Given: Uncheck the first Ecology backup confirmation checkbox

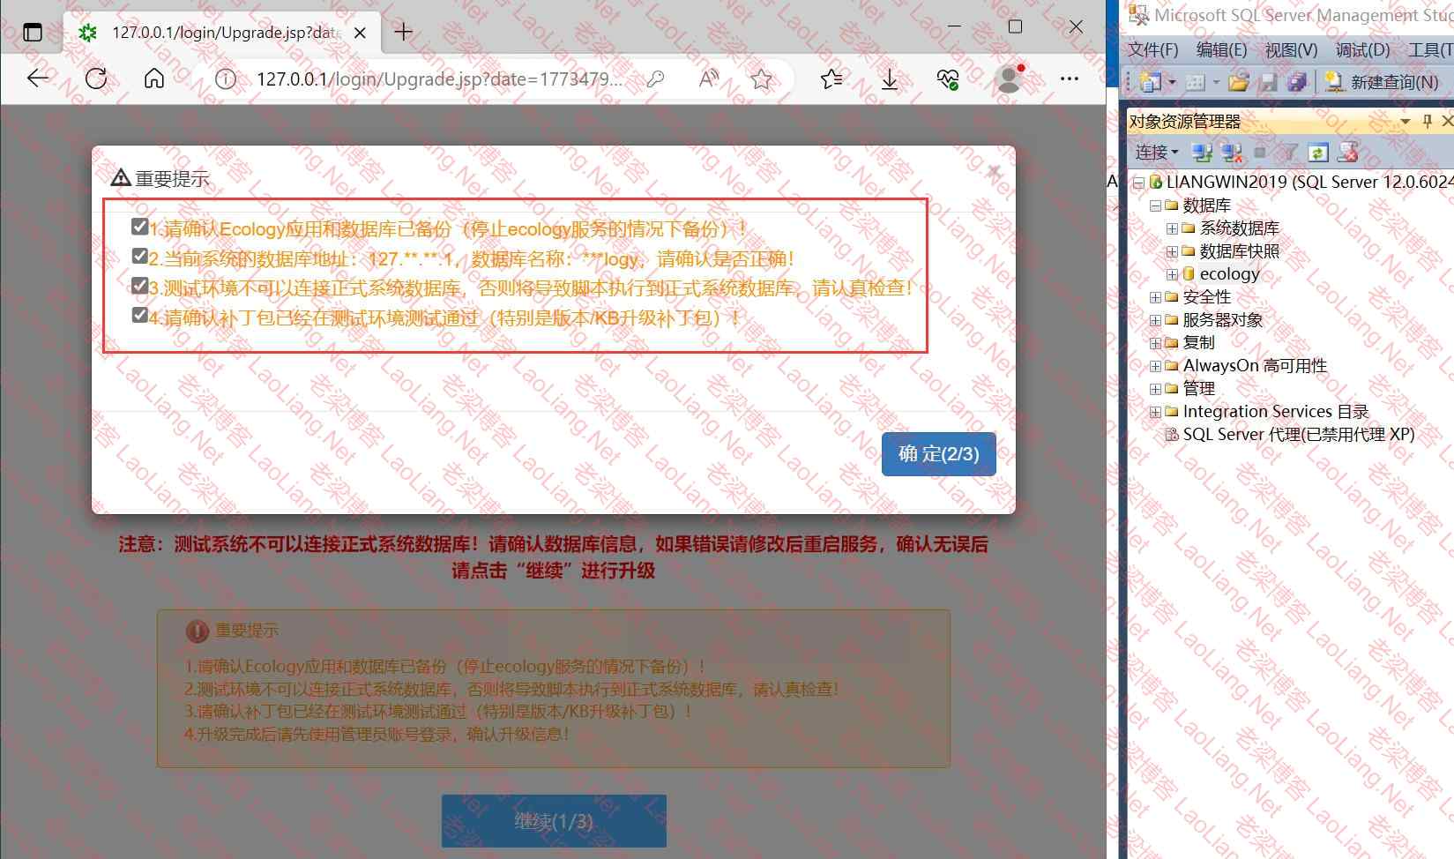Looking at the screenshot, I should [139, 228].
